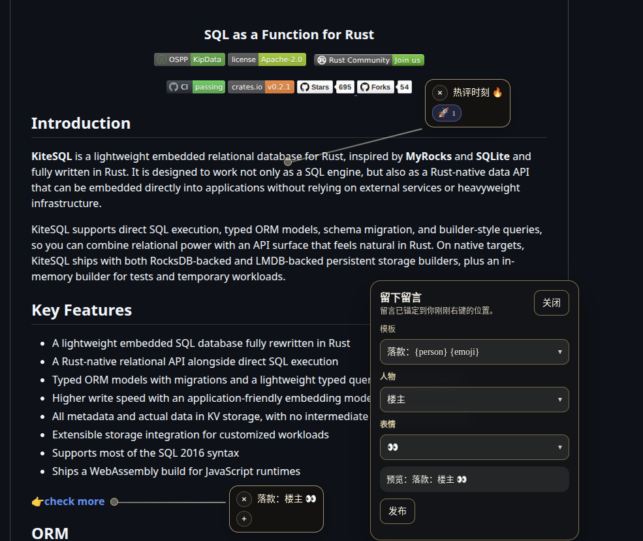Viewport: 643px width, 541px height.
Task: Open the 695 stars count
Action: [345, 87]
